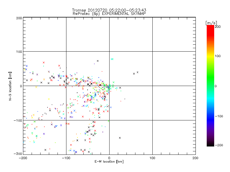230x172 pixels.
Task: Select the 'RwPretec (8p) EXPERIMENTAL SKYMAP' subtitle
Action: pos(109,14)
